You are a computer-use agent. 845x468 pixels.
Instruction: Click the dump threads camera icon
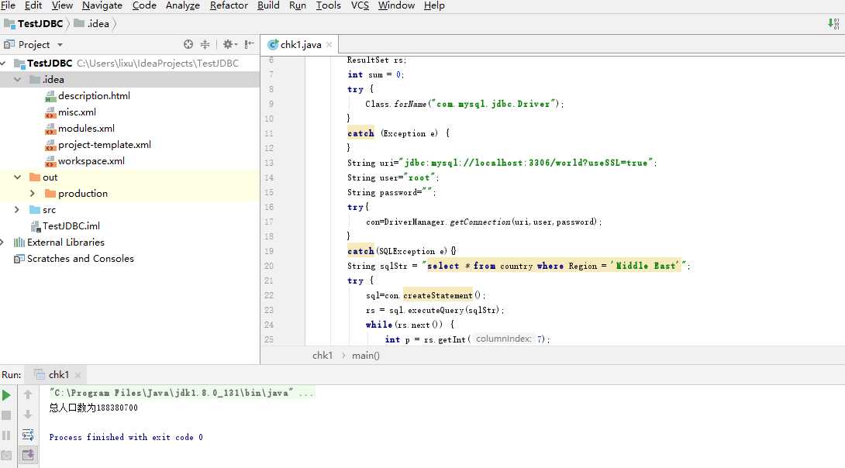(6, 455)
